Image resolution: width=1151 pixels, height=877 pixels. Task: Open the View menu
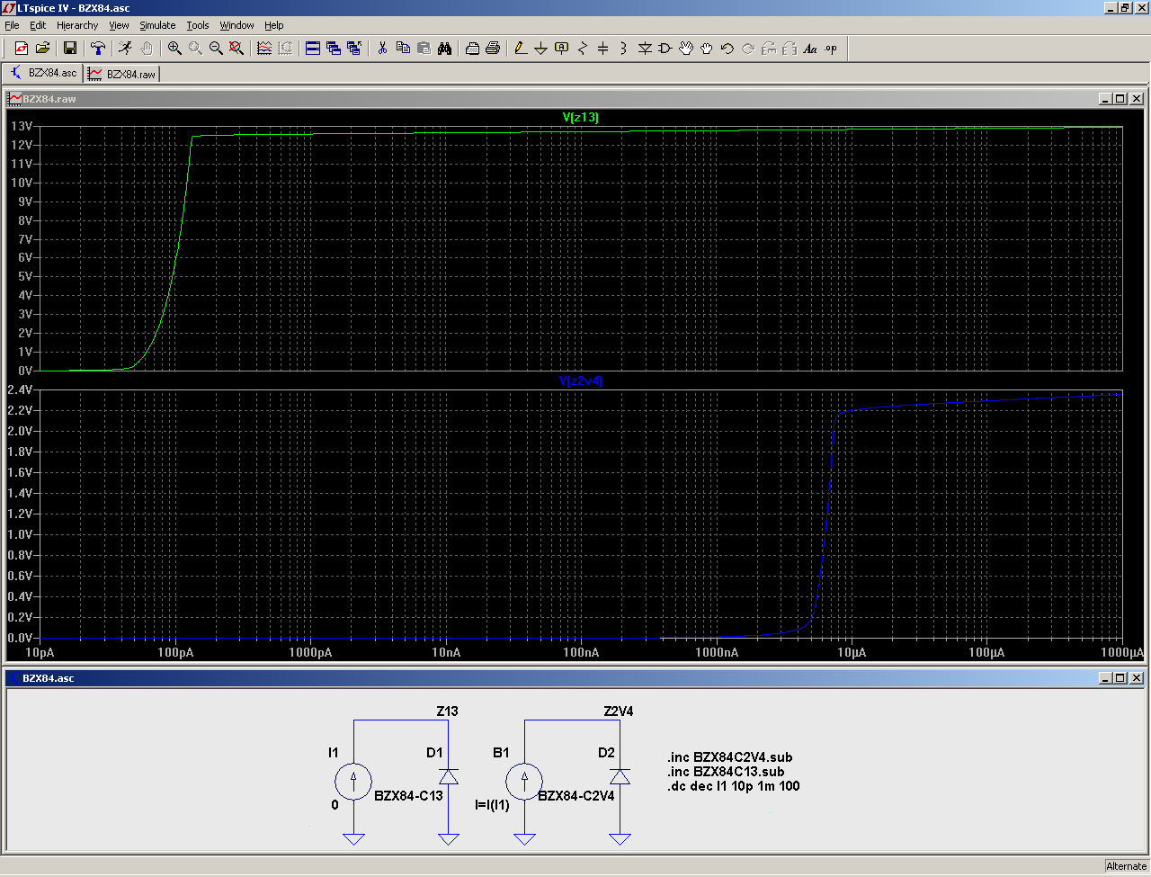pos(120,25)
